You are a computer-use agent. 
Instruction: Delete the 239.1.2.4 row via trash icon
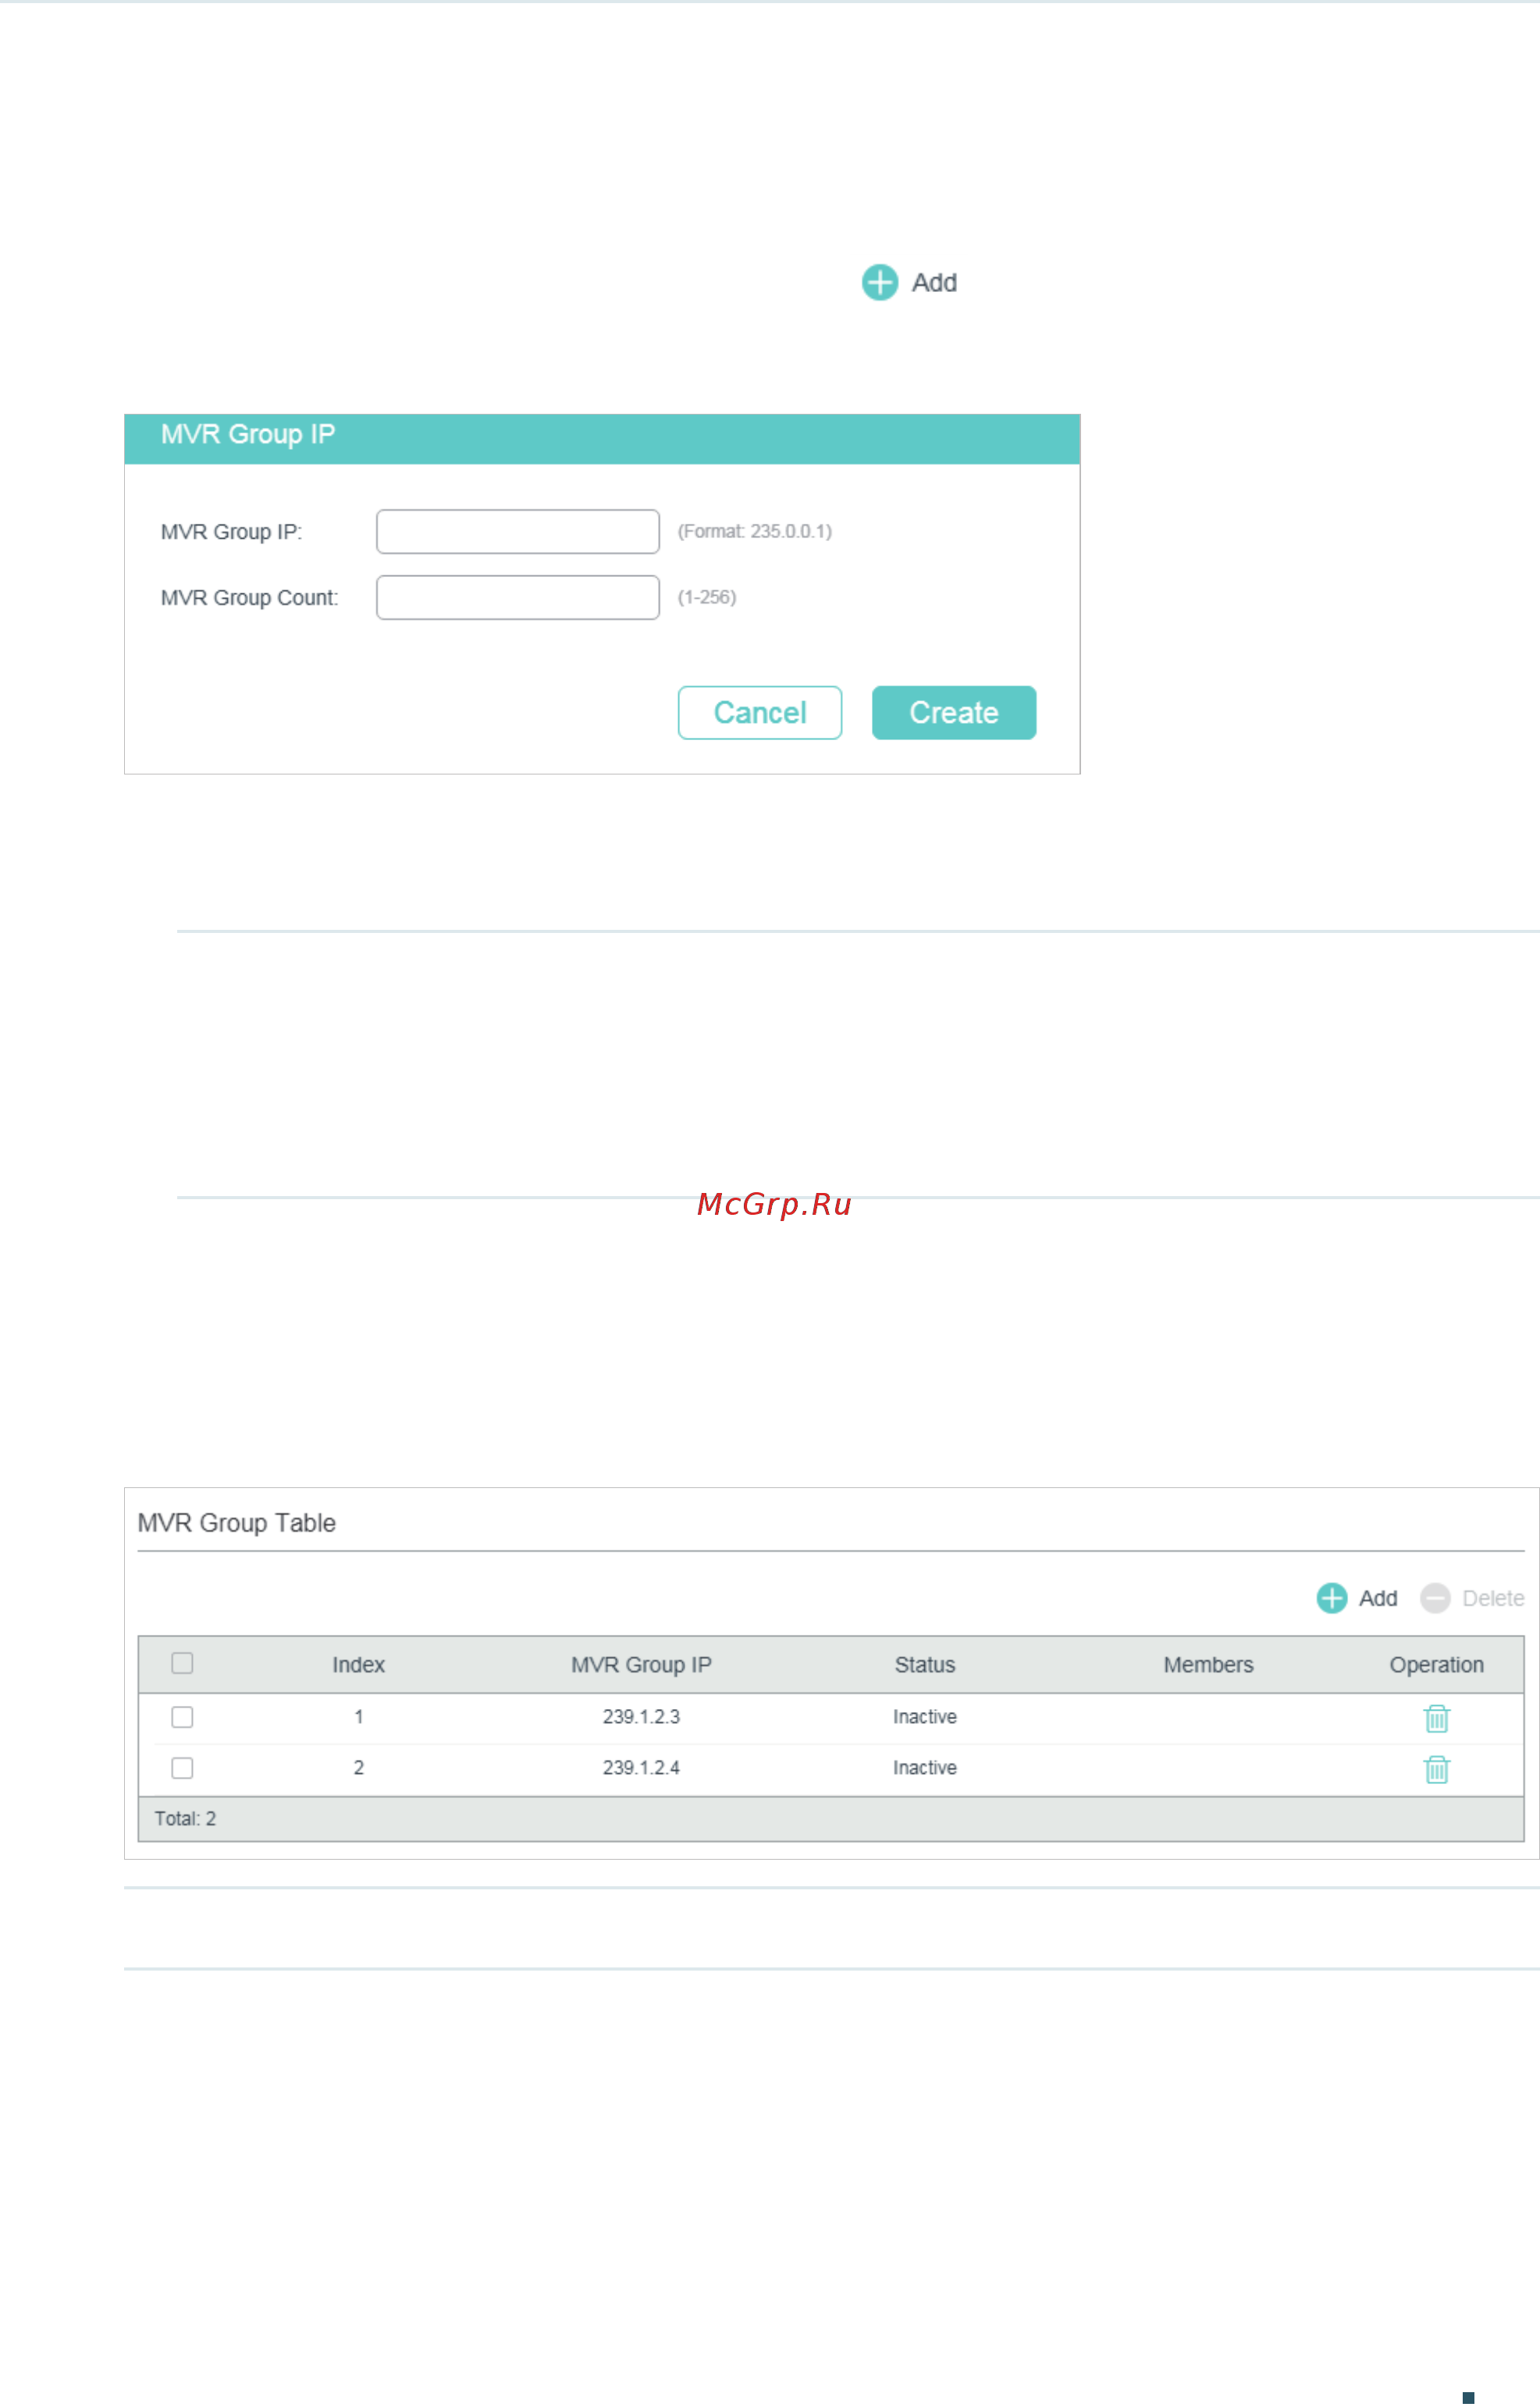click(1437, 1770)
